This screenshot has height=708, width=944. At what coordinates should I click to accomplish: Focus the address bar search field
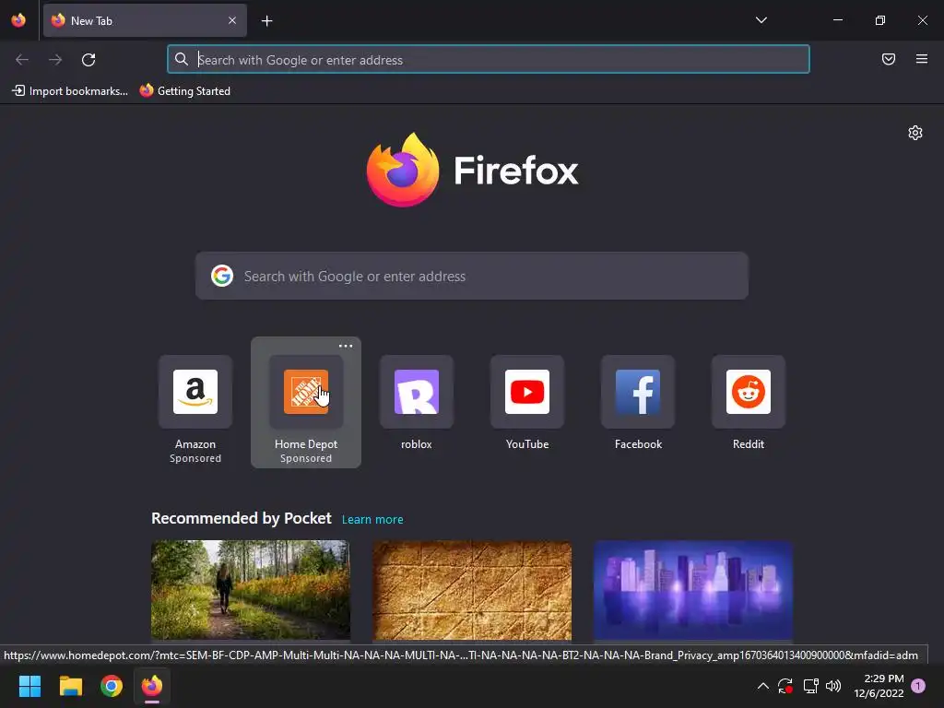[489, 60]
